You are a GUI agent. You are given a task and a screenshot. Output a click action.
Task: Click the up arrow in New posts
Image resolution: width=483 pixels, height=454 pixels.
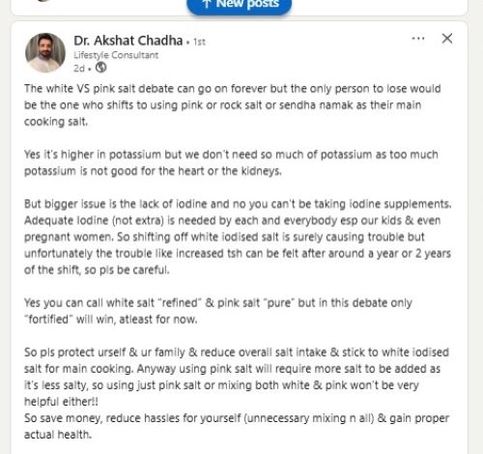pyautogui.click(x=207, y=4)
